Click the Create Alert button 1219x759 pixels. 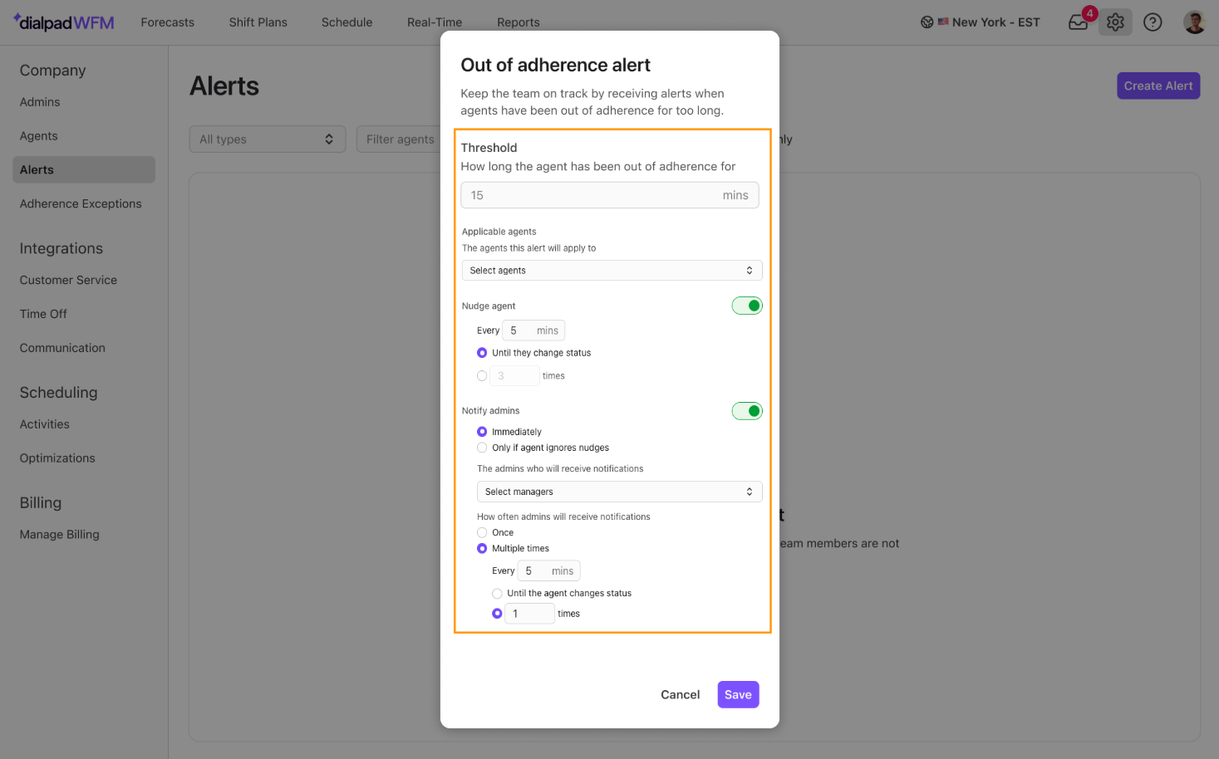click(1158, 86)
